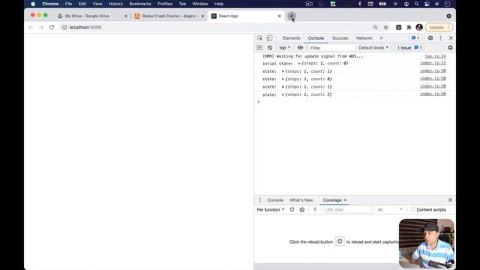Viewport: 480px width, 270px height.
Task: Open the drawer's What's New tab
Action: (x=301, y=200)
